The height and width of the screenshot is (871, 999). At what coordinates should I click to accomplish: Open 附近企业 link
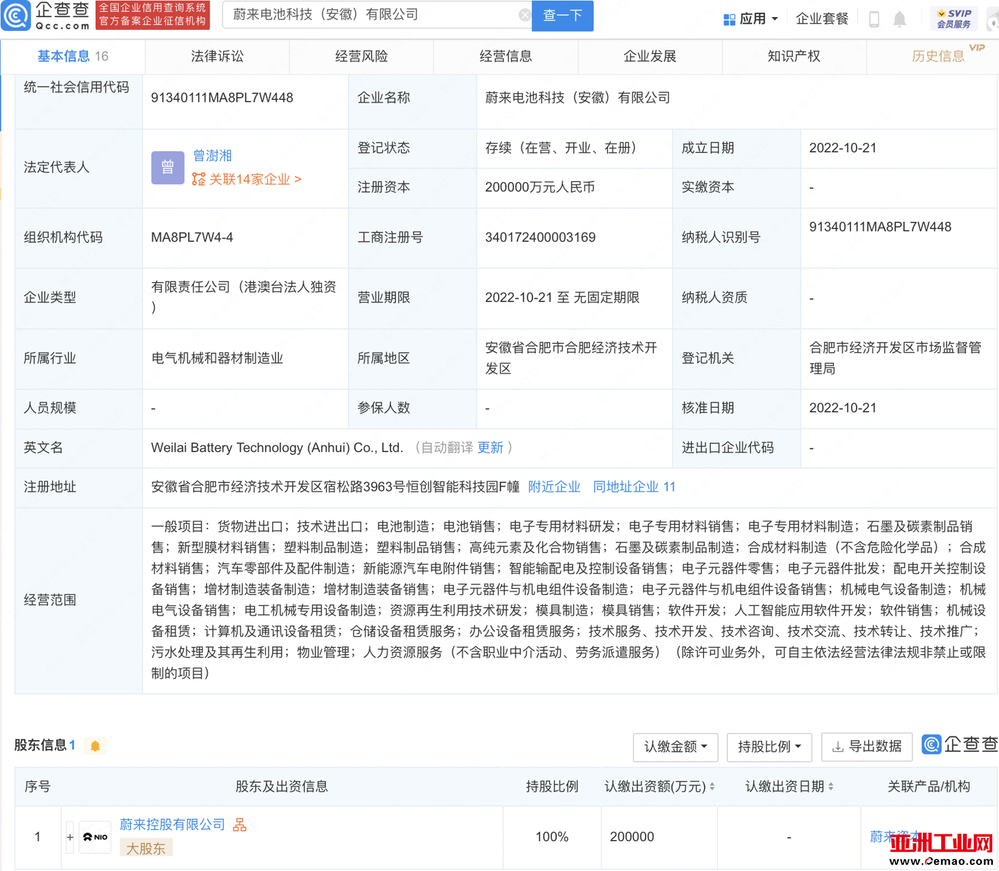[x=554, y=487]
